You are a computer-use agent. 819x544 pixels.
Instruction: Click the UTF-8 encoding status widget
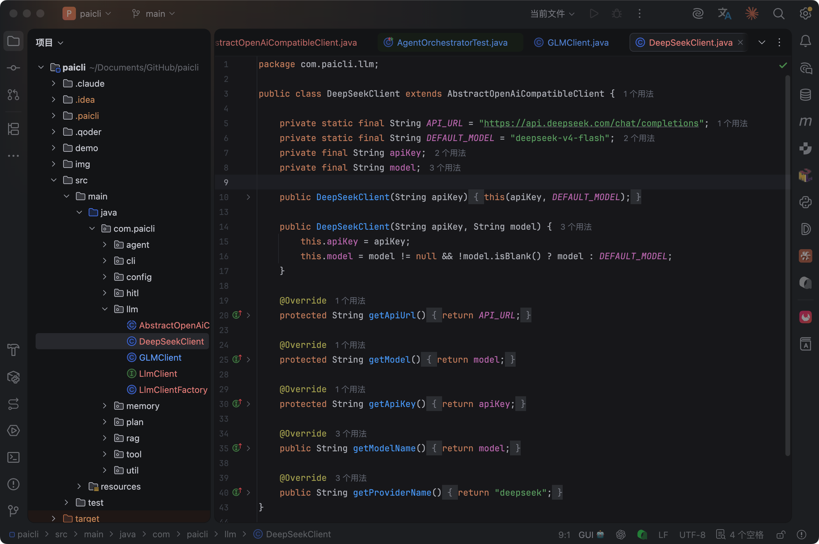pyautogui.click(x=692, y=535)
